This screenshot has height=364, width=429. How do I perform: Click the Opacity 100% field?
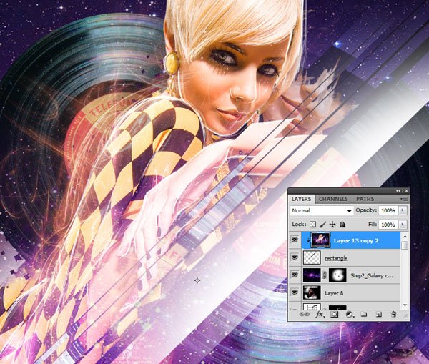388,210
